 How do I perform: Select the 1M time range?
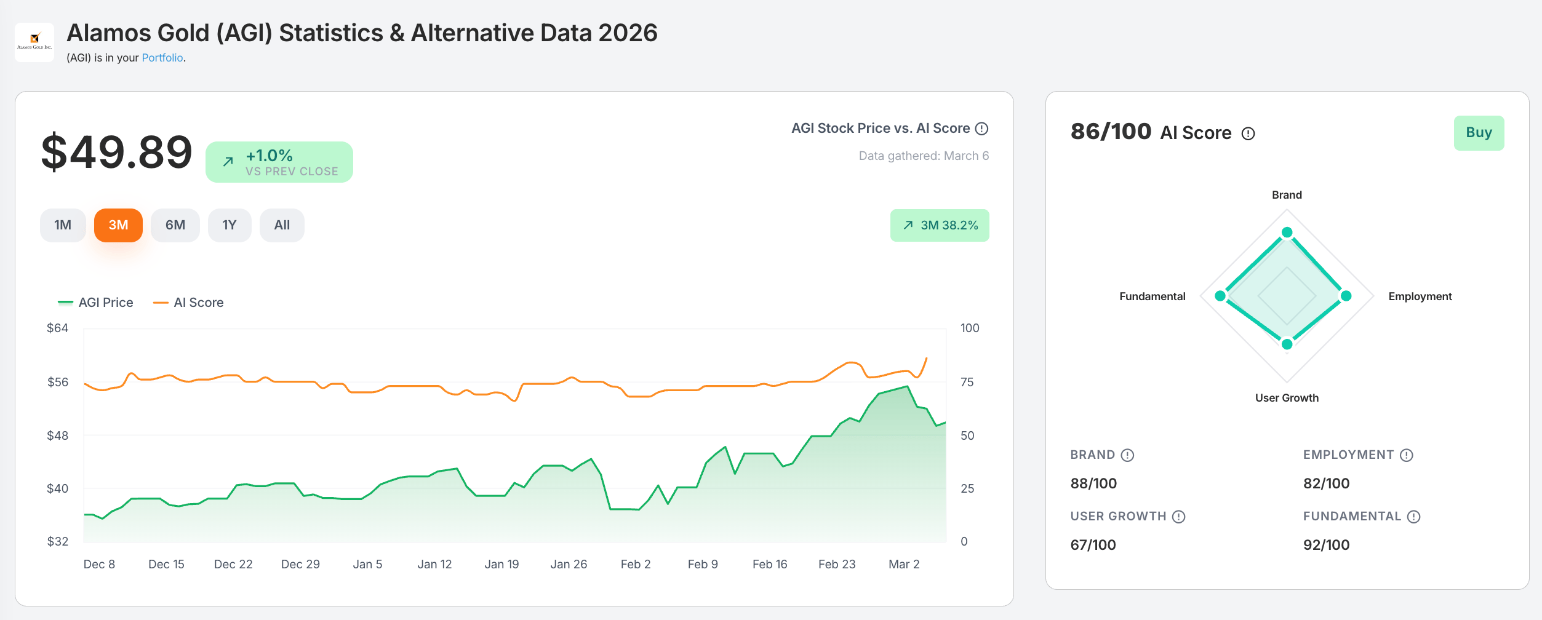point(63,225)
